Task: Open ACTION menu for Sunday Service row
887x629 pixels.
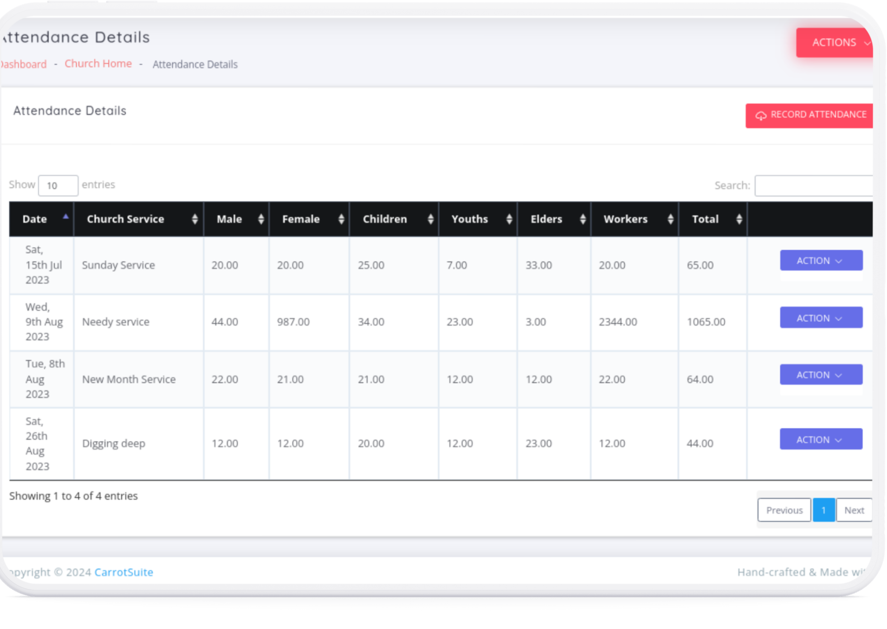Action: (x=820, y=261)
